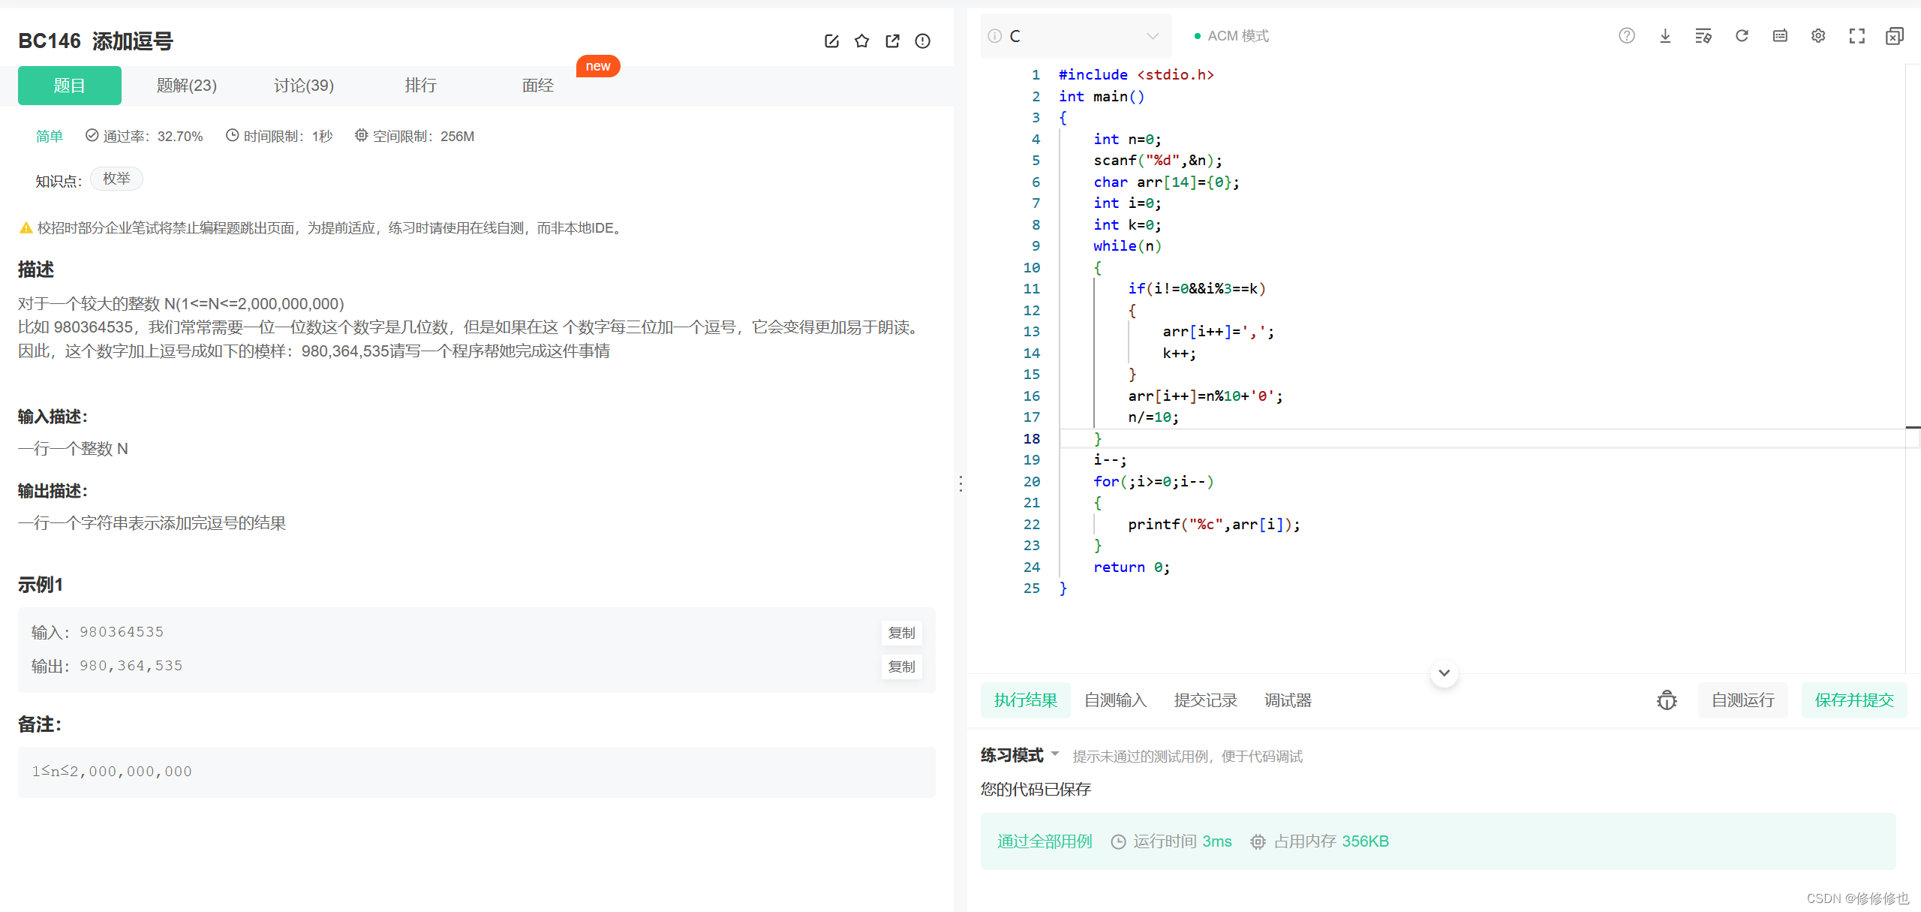Enter fullscreen mode for the code editor

(1857, 35)
